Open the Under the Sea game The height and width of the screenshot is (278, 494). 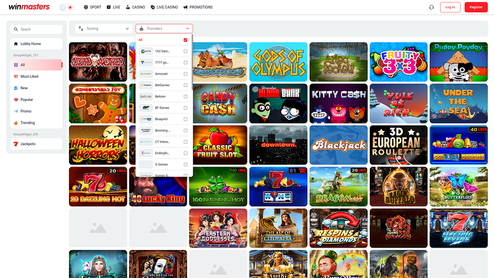click(459, 103)
